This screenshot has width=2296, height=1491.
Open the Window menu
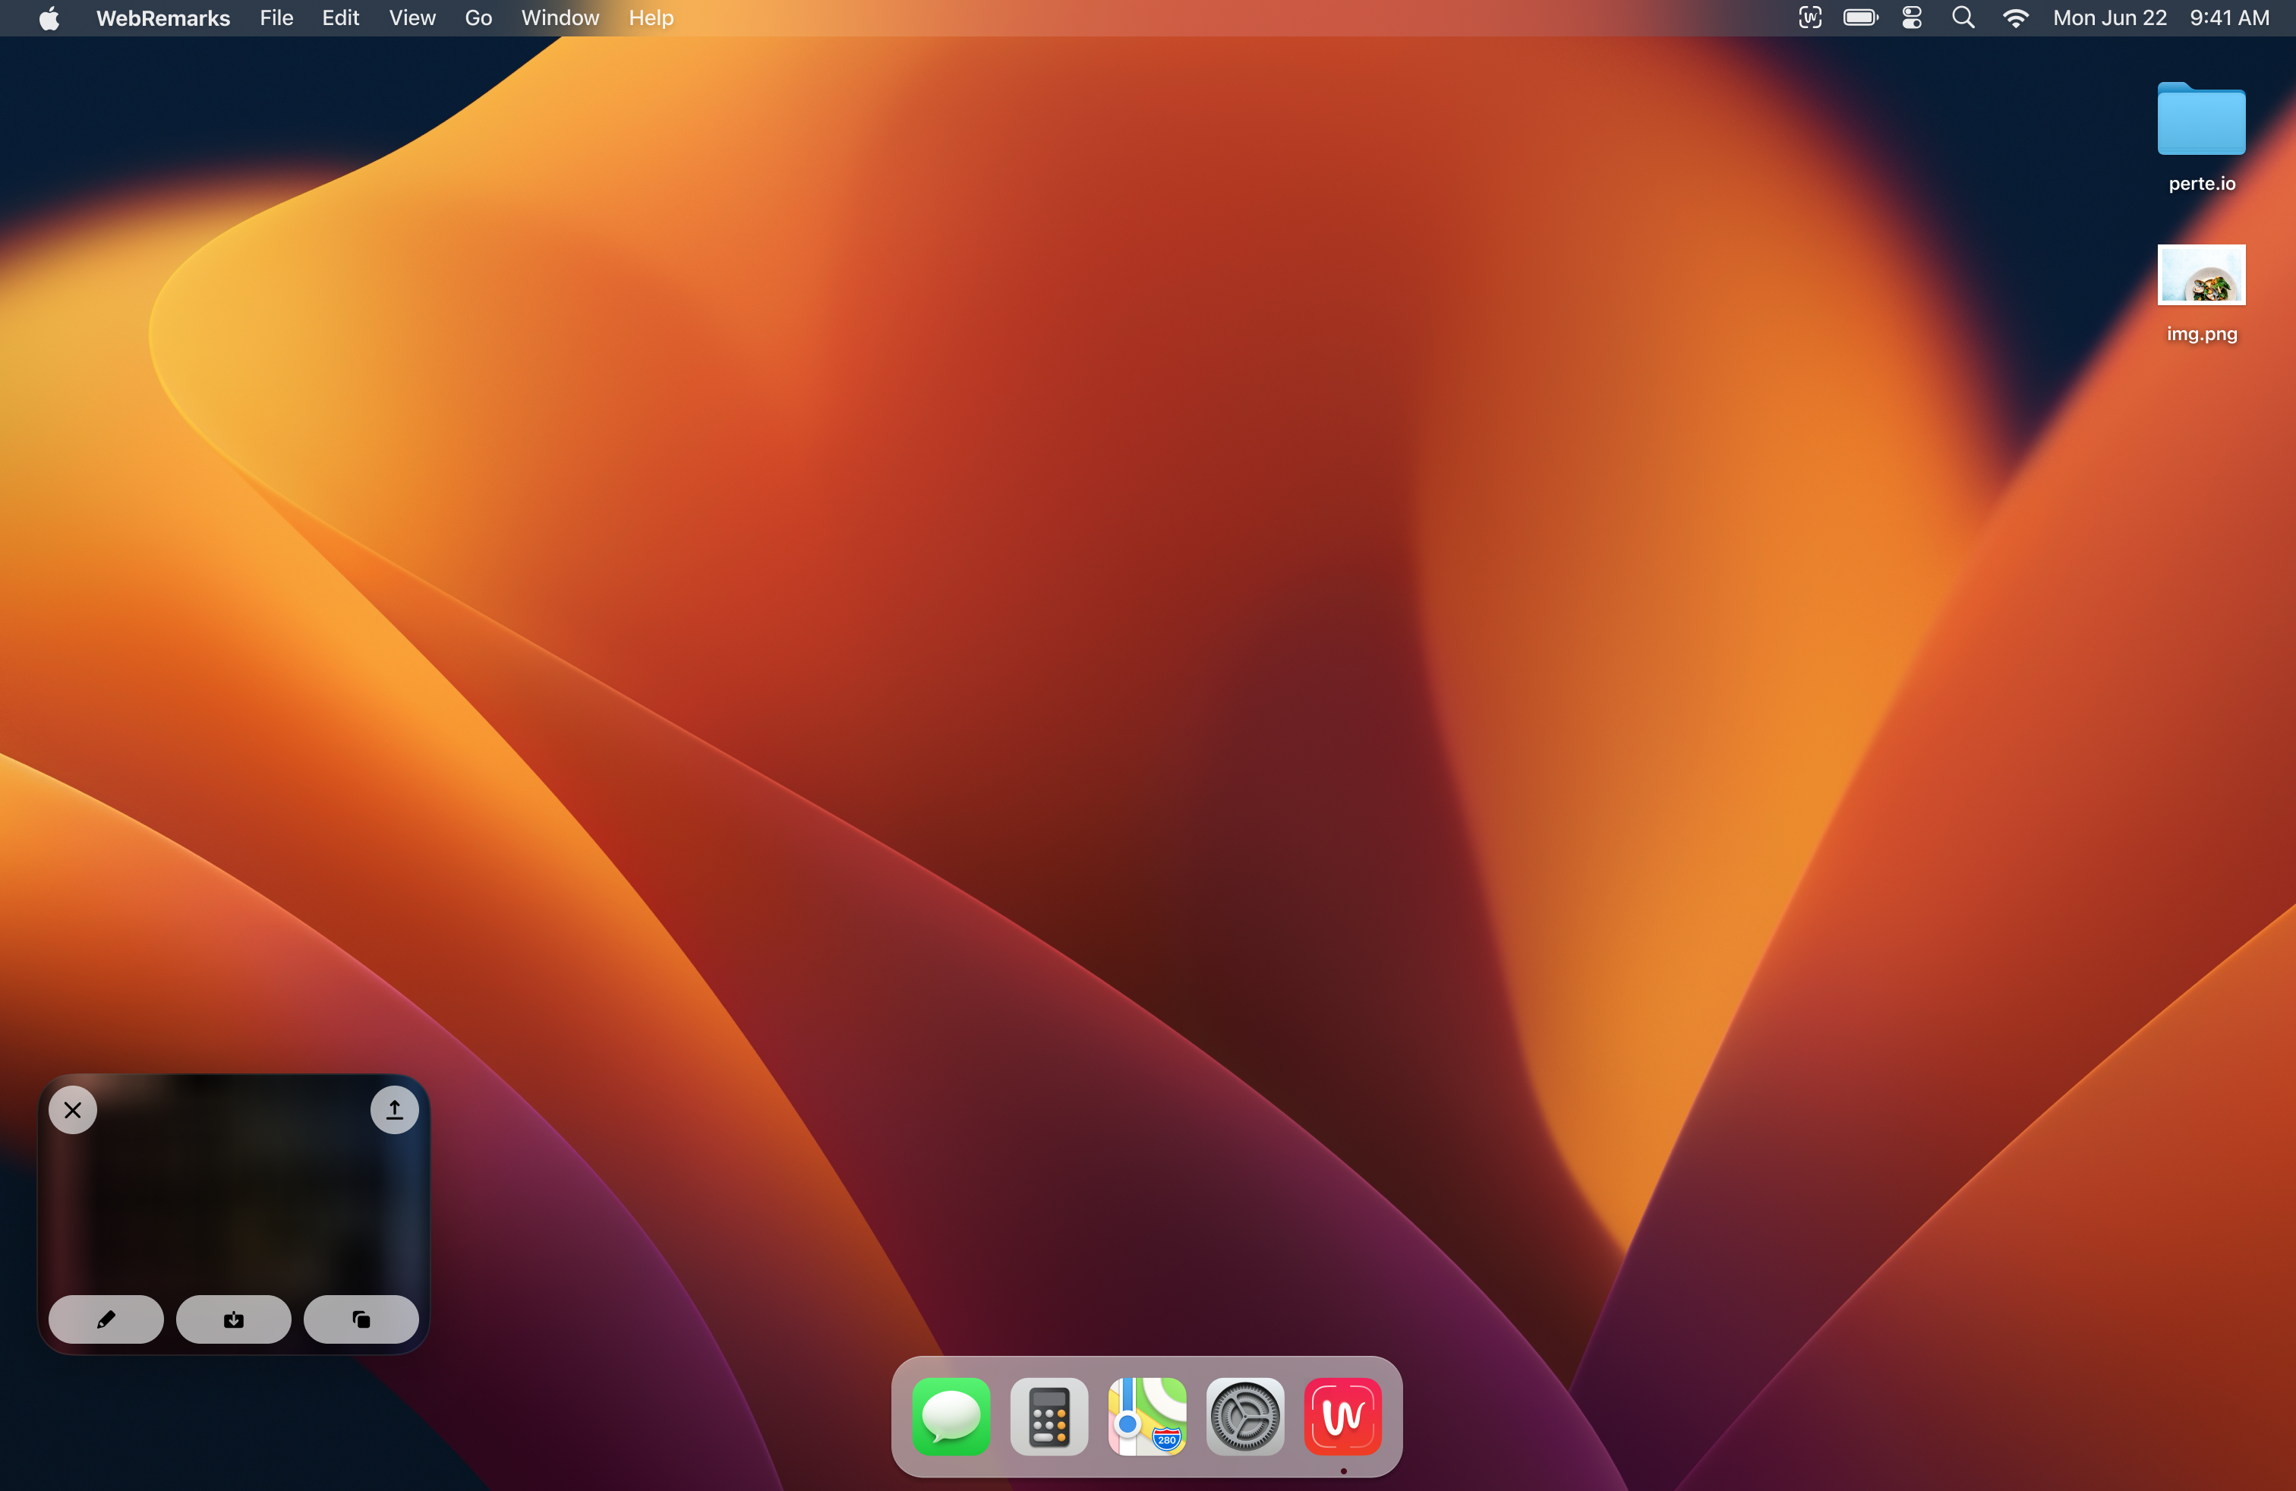560,18
